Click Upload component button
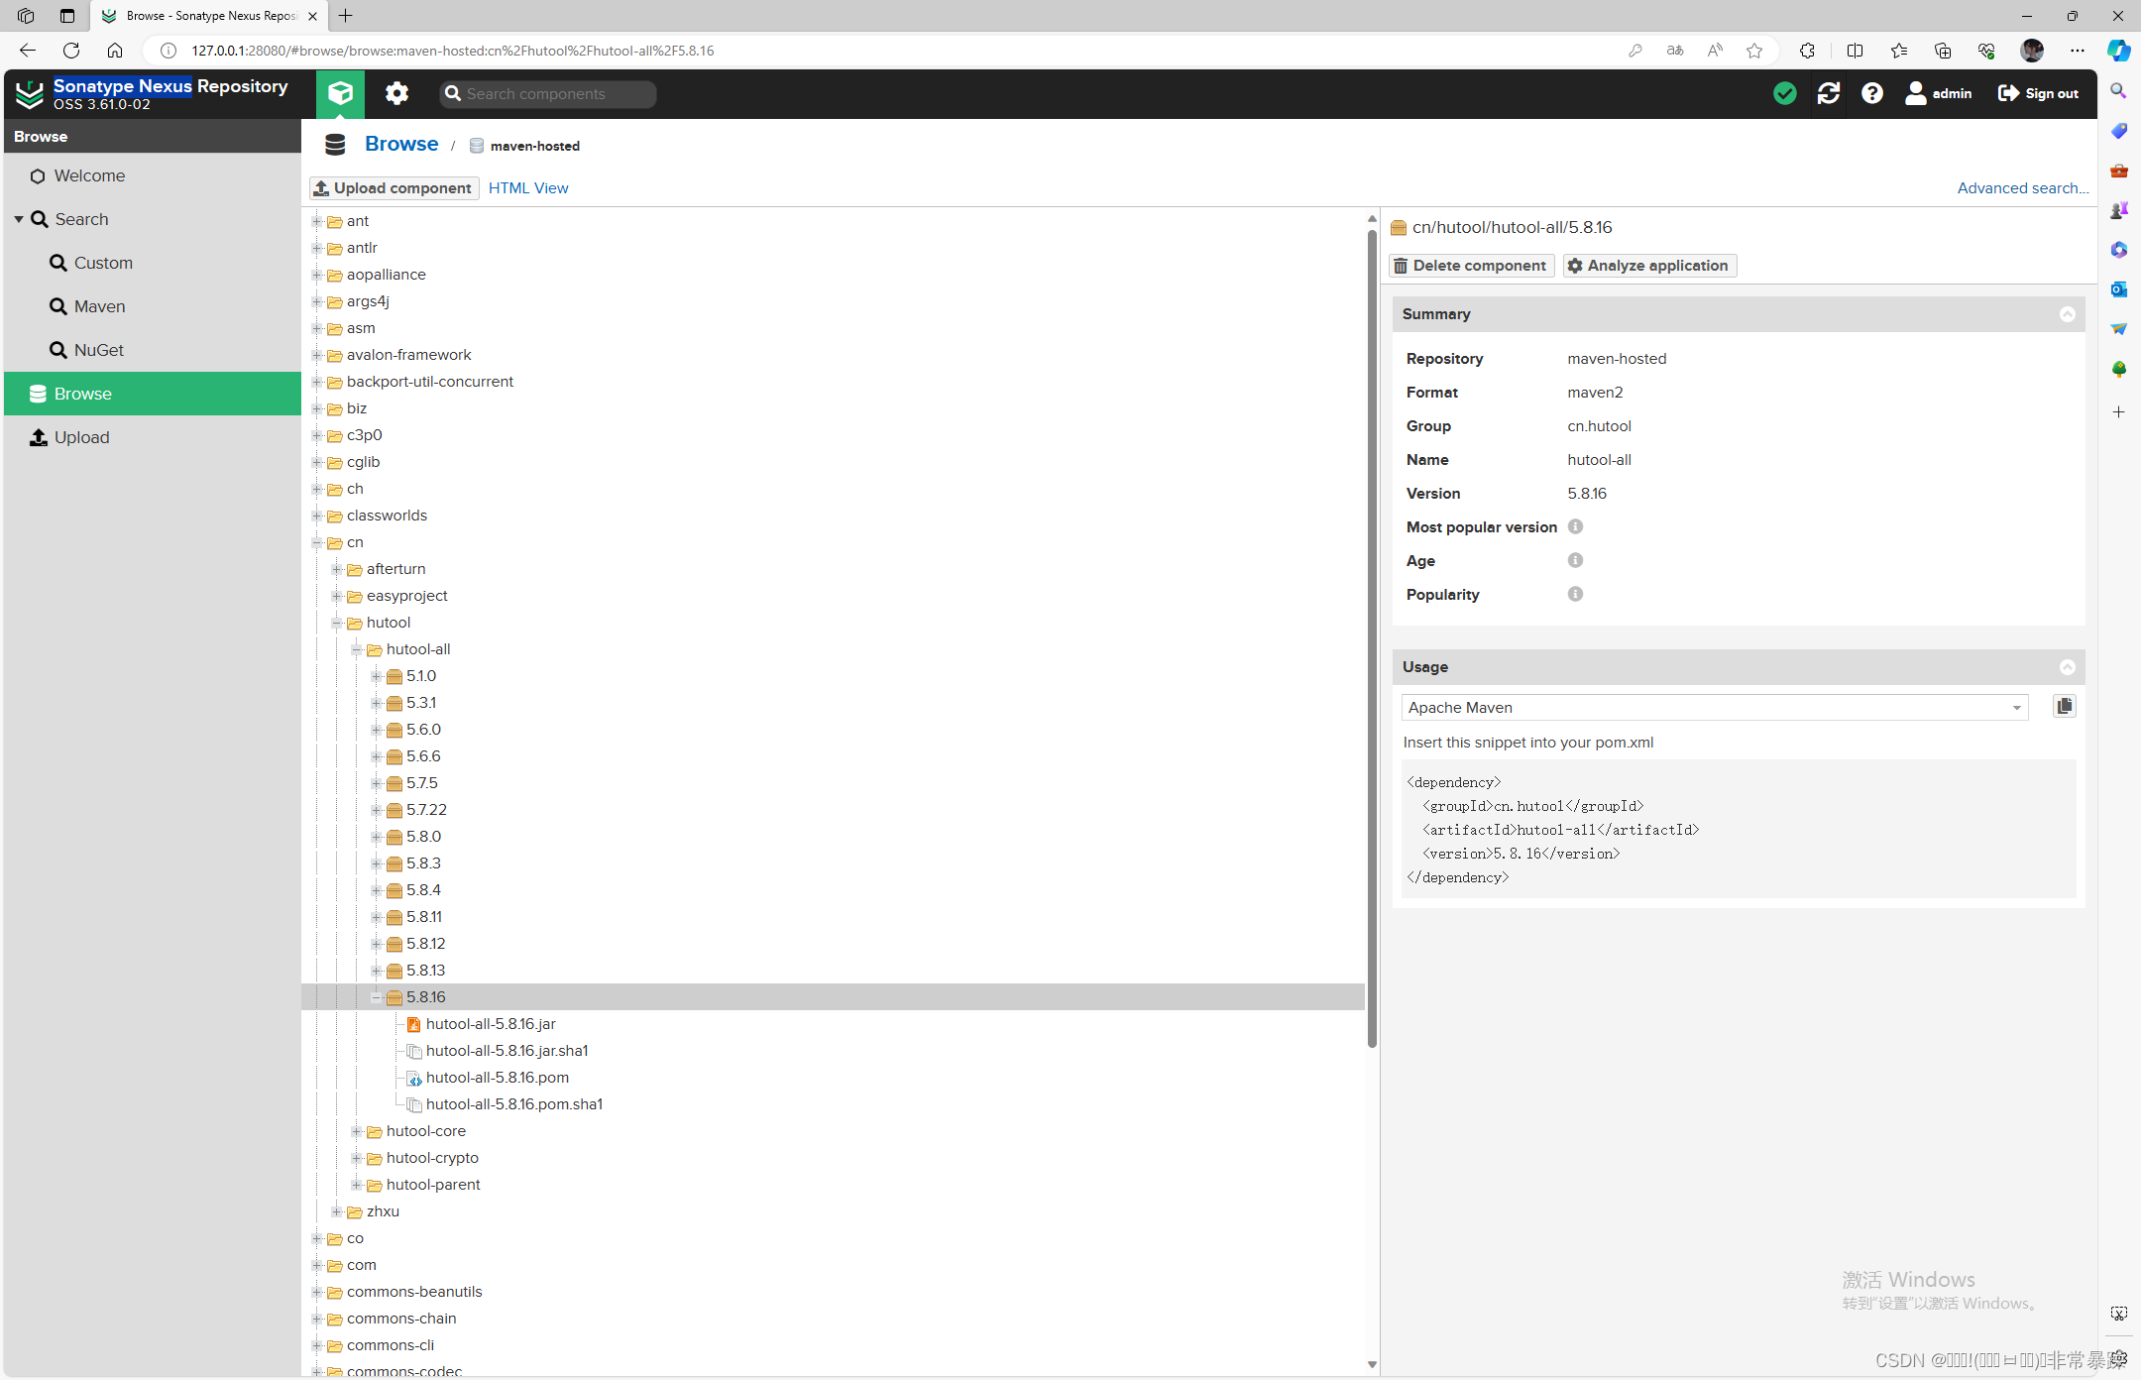The image size is (2141, 1380). [394, 187]
